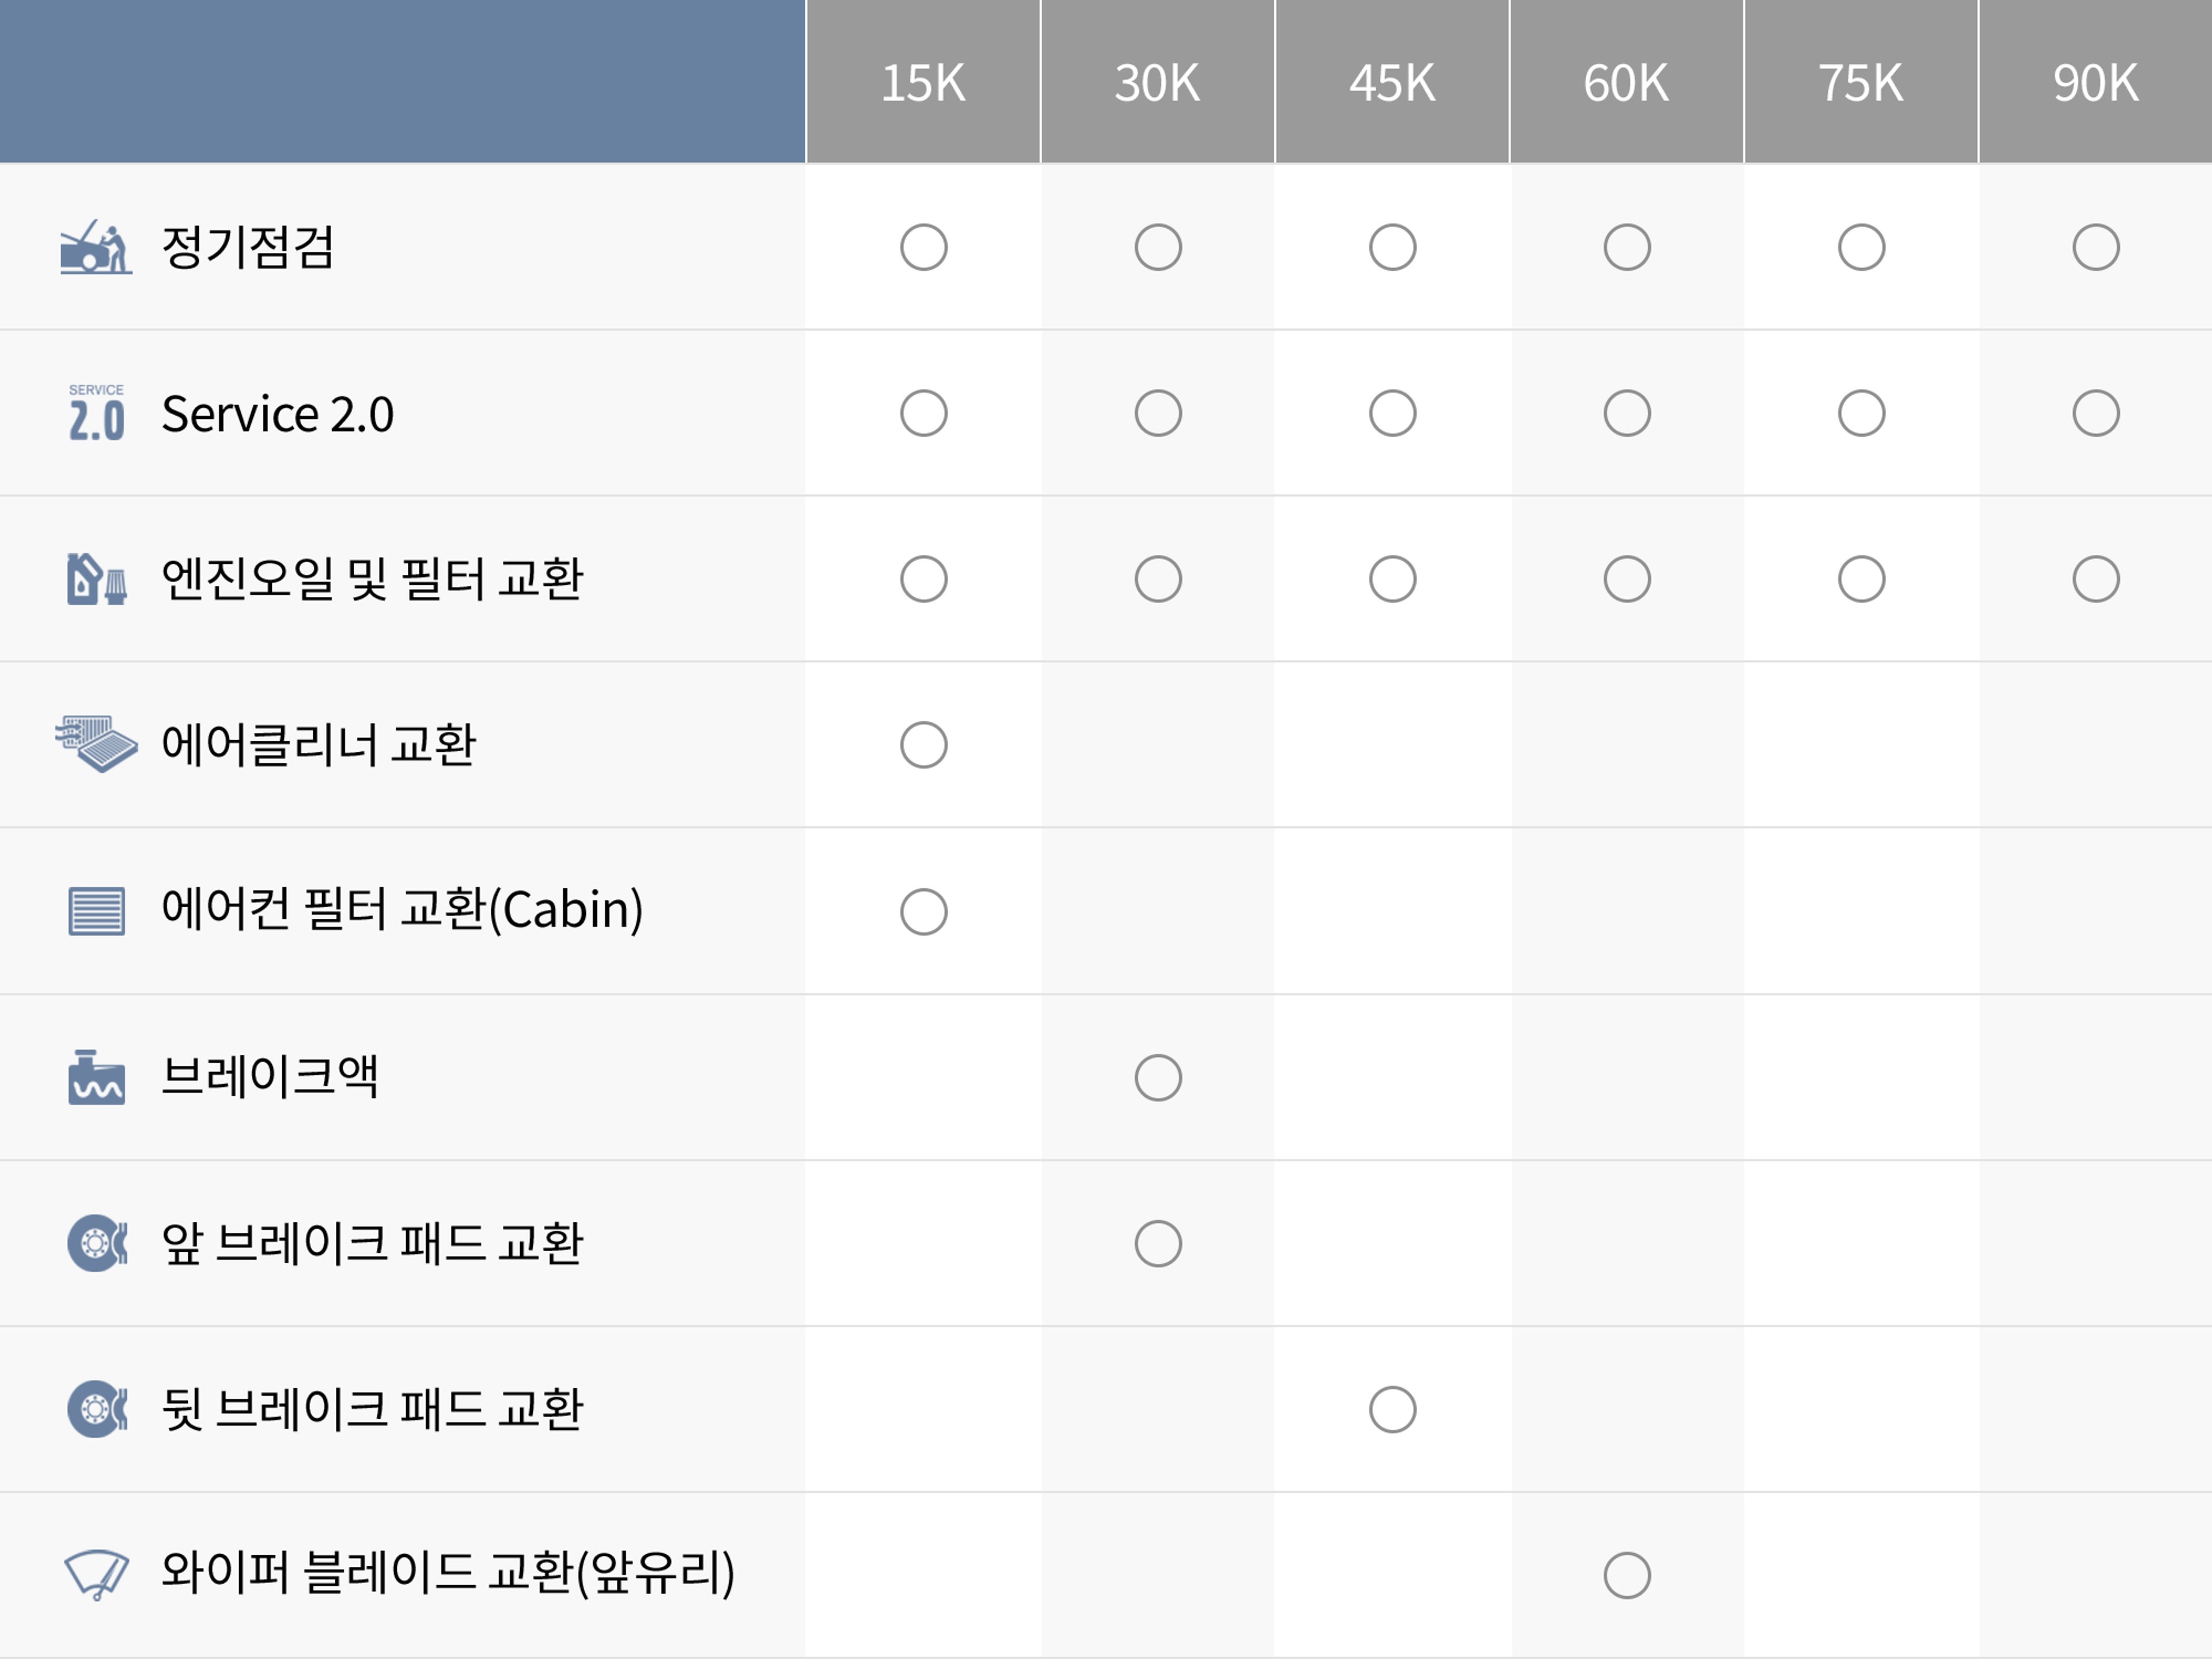The height and width of the screenshot is (1659, 2212).
Task: Select the 30K circle for 브레이크액
Action: (1158, 1078)
